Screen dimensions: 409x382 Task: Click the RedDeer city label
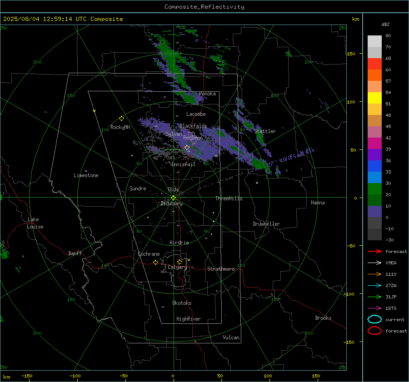[193, 138]
